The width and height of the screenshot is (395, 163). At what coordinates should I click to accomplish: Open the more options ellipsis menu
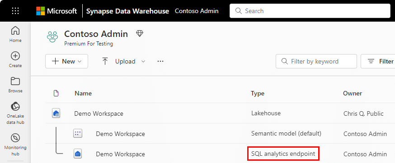pyautogui.click(x=160, y=61)
